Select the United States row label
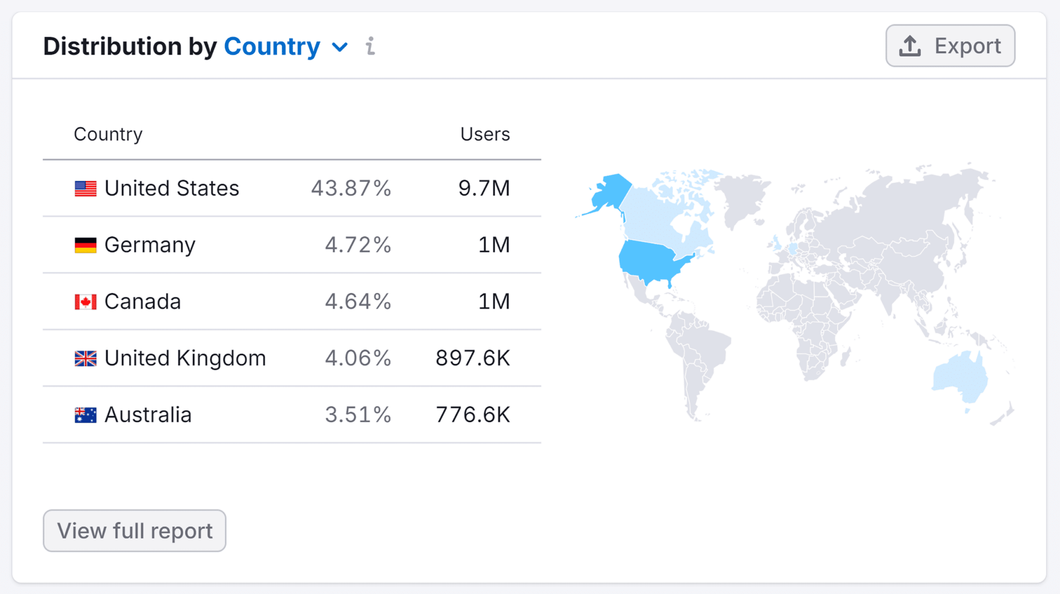Image resolution: width=1060 pixels, height=594 pixels. [x=172, y=188]
